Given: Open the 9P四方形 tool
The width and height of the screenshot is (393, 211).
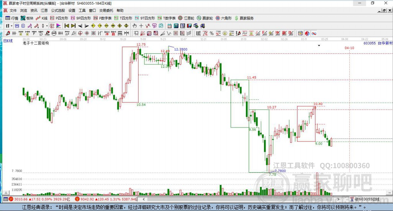Looking at the screenshot, I should point(81,18).
